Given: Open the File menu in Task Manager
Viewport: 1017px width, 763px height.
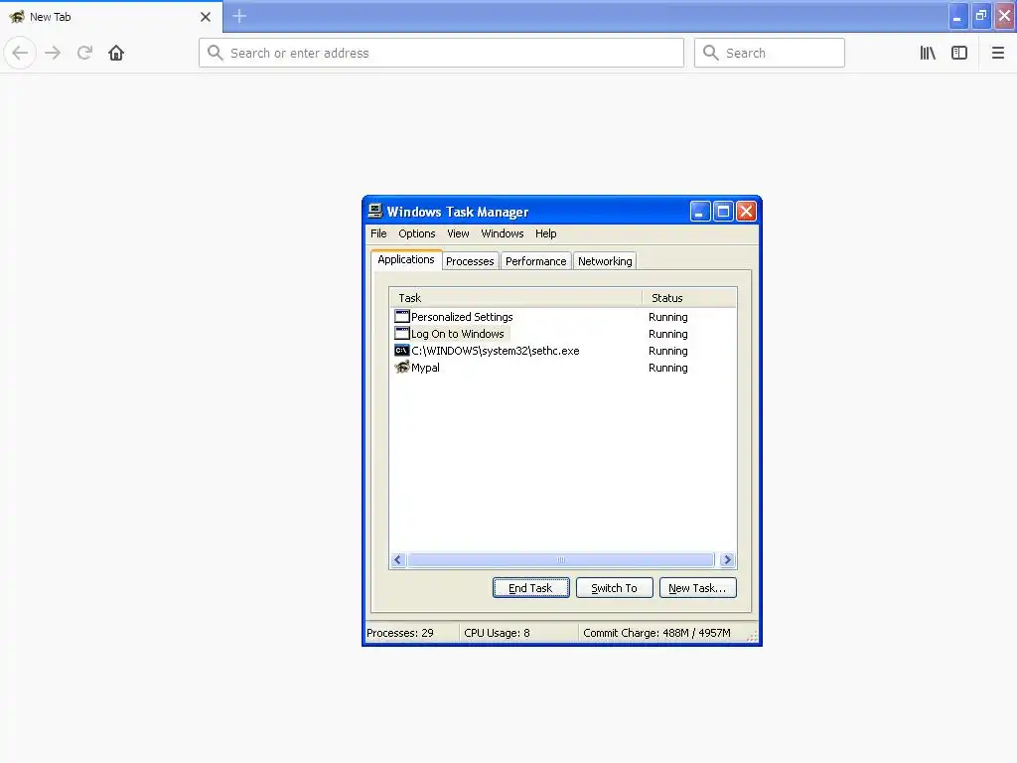Looking at the screenshot, I should pyautogui.click(x=378, y=233).
